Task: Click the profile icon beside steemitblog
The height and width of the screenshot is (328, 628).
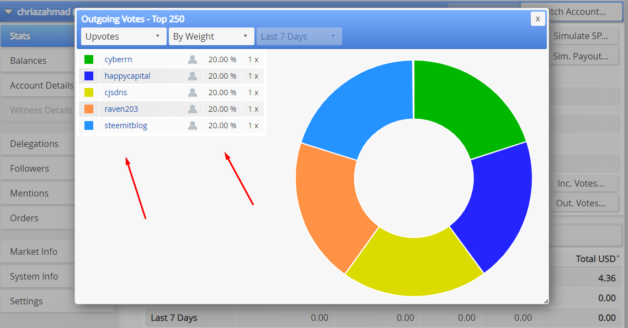Action: (x=192, y=125)
